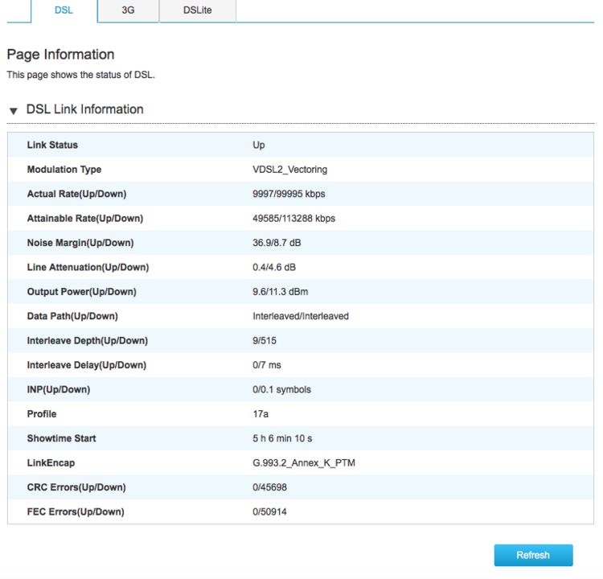
Task: Click the Profile value 17a
Action: point(260,414)
